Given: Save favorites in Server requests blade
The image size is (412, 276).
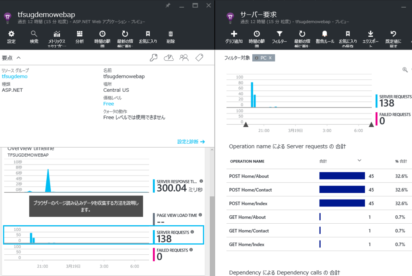Looking at the screenshot, I should (x=348, y=38).
